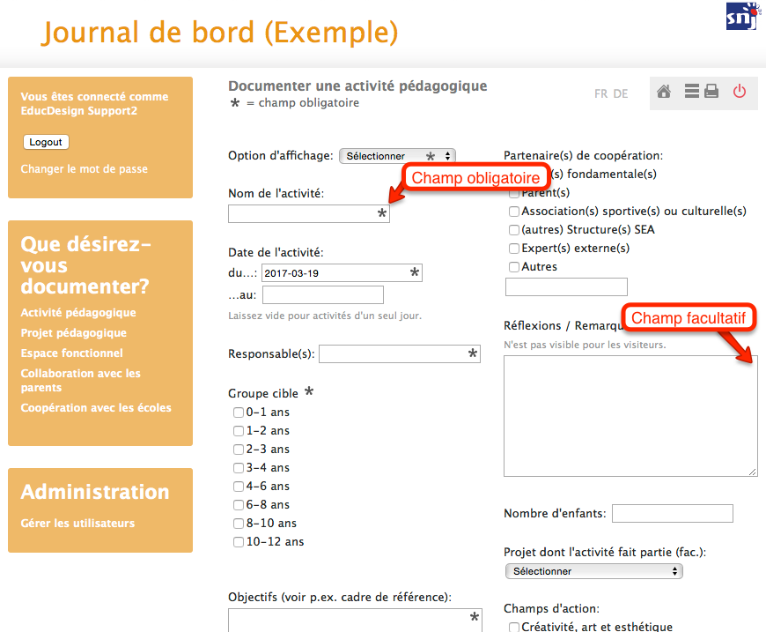The height and width of the screenshot is (632, 766).
Task: Click the home icon in the toolbar
Action: coord(664,92)
